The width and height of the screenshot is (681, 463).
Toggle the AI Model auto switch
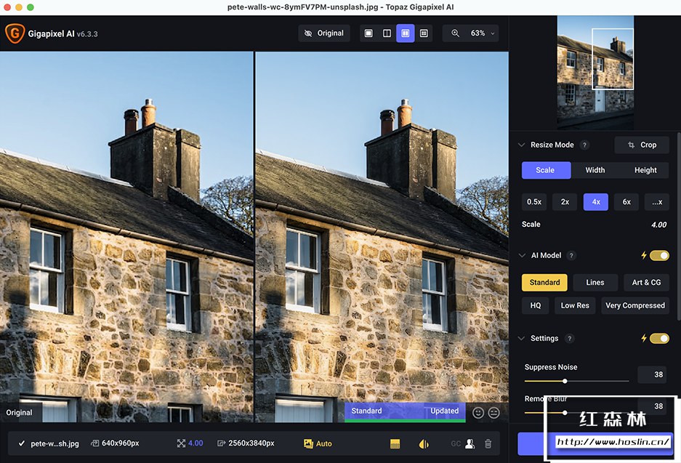(x=659, y=255)
